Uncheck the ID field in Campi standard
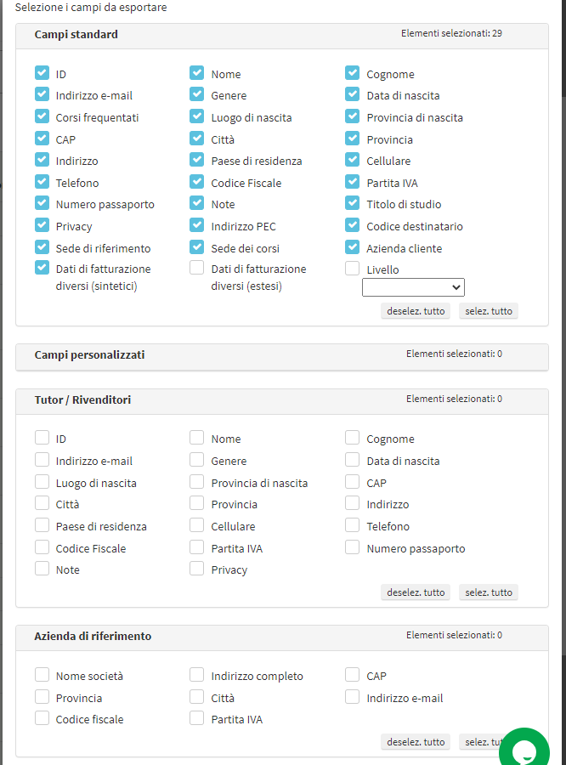This screenshot has width=566, height=765. click(42, 73)
